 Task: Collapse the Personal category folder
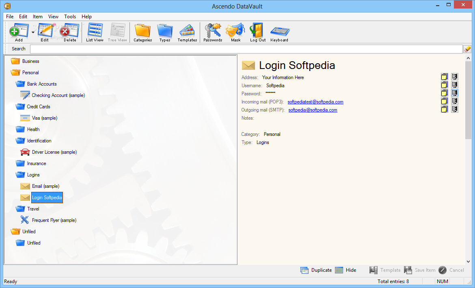pyautogui.click(x=24, y=73)
